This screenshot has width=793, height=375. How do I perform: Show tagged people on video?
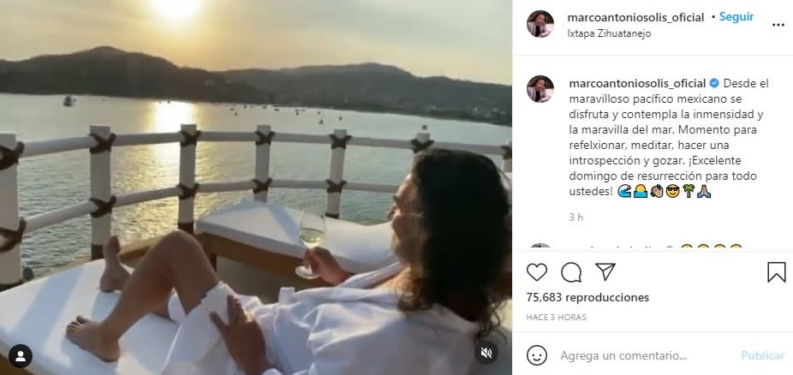pyautogui.click(x=21, y=355)
